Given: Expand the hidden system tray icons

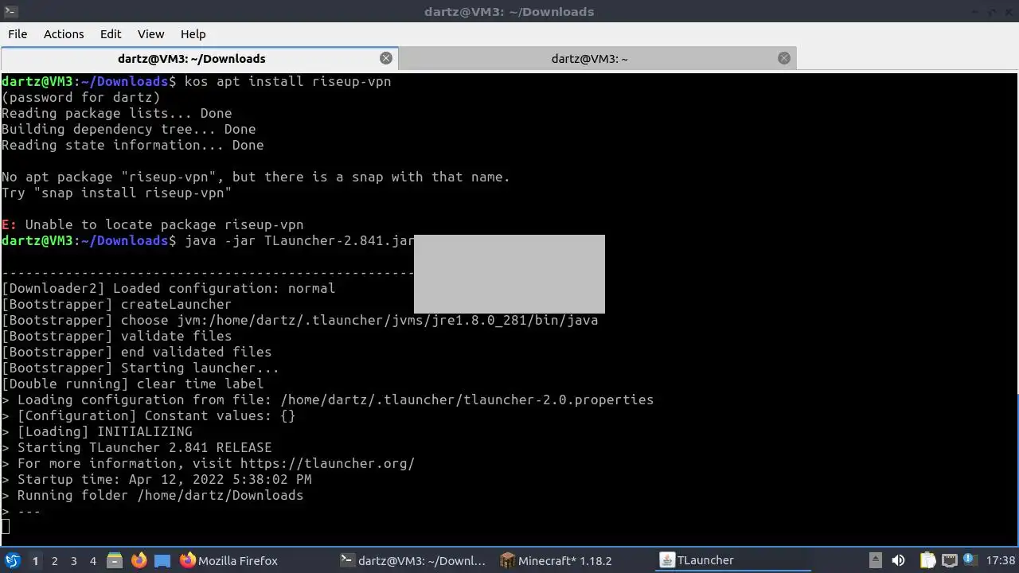Looking at the screenshot, I should [875, 560].
